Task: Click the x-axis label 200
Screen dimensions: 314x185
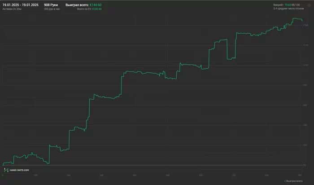Action: click(x=69, y=176)
